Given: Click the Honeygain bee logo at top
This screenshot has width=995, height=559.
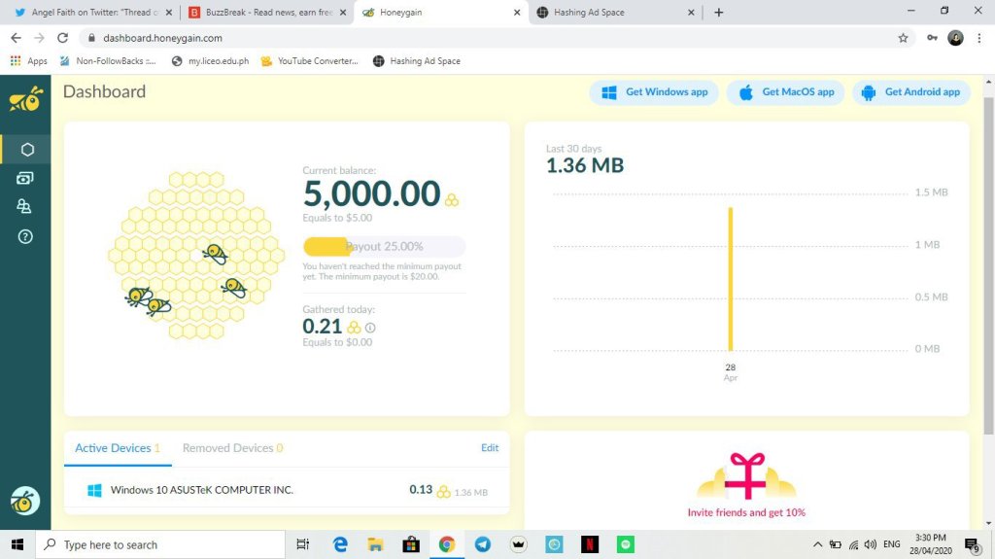Looking at the screenshot, I should [x=25, y=99].
